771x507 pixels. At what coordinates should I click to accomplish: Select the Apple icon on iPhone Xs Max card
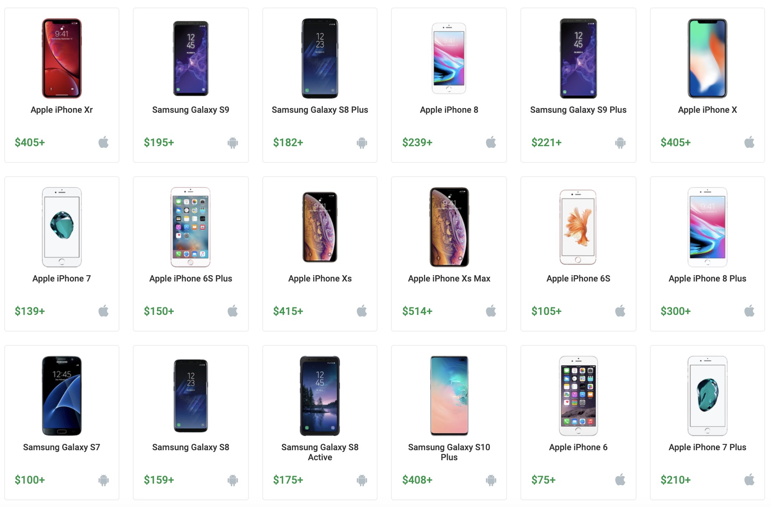(x=491, y=311)
